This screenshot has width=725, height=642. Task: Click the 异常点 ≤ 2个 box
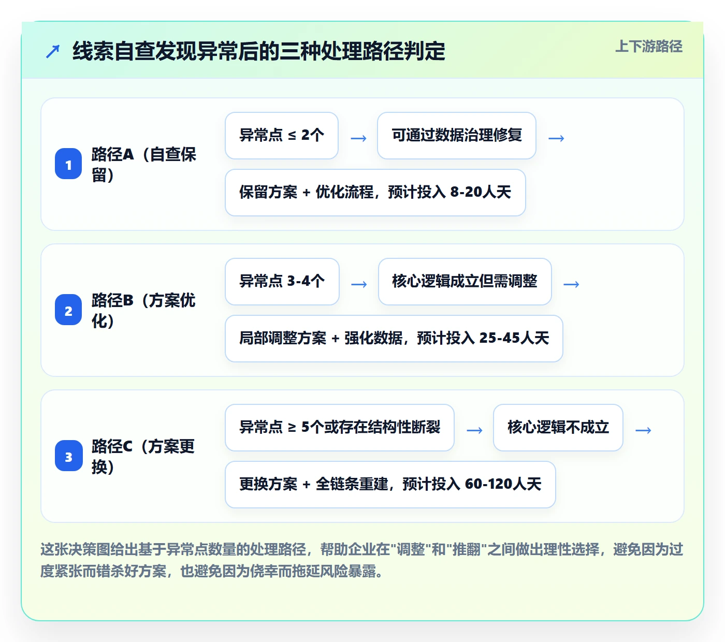point(282,136)
